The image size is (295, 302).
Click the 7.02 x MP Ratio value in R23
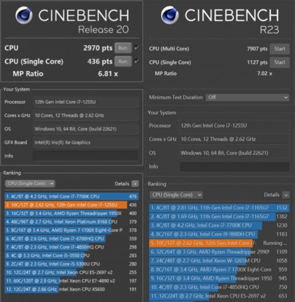265,74
